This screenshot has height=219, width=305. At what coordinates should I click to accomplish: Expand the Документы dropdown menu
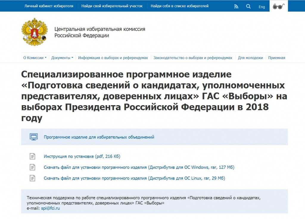(x=62, y=58)
